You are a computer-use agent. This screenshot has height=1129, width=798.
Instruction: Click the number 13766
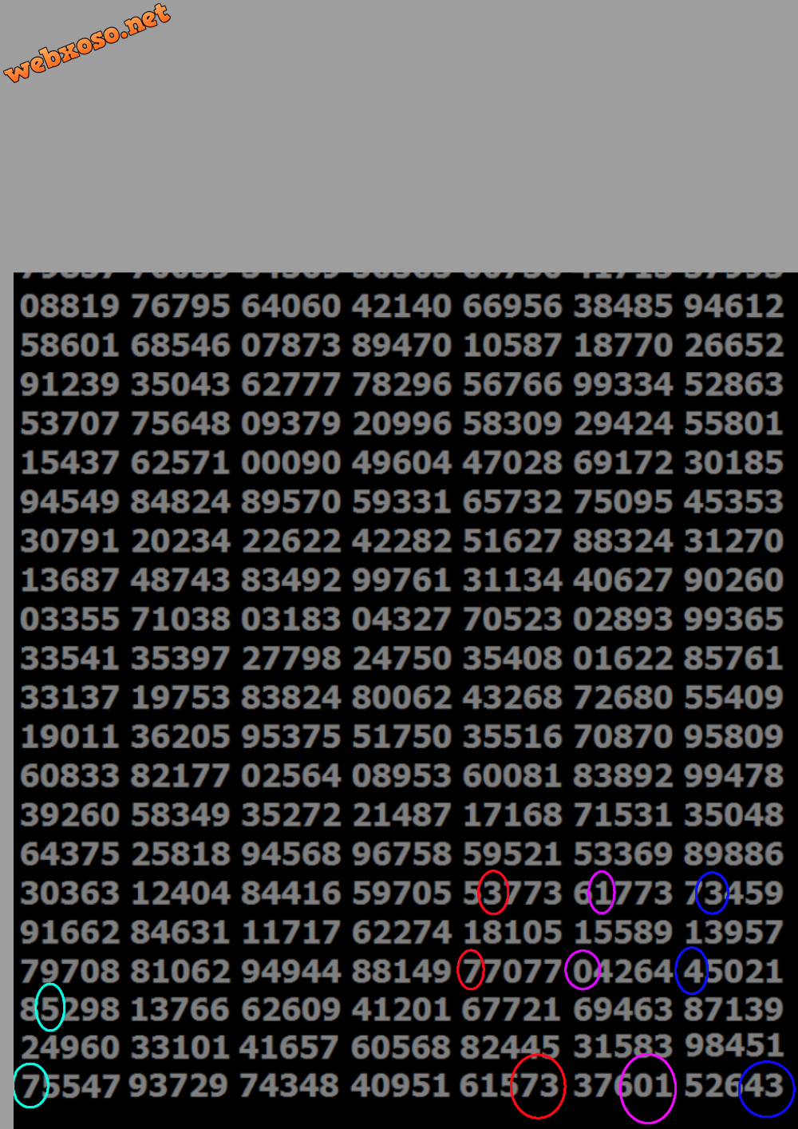[x=180, y=1009]
